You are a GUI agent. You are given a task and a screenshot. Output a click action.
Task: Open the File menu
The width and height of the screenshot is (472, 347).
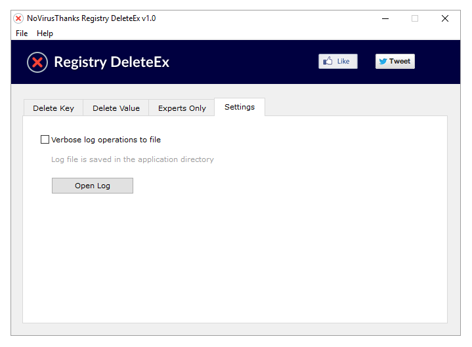coord(22,33)
